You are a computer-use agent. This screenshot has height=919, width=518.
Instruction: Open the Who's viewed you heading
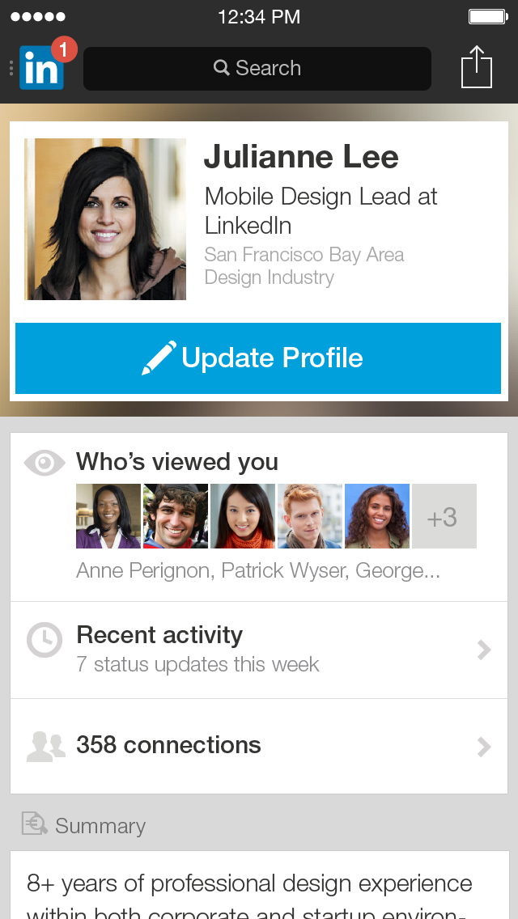177,462
